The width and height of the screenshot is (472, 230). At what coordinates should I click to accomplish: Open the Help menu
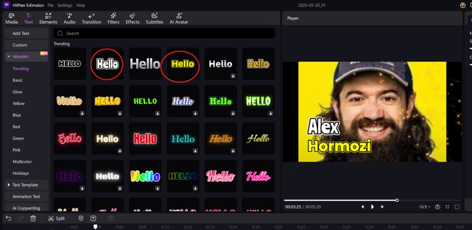pyautogui.click(x=80, y=5)
